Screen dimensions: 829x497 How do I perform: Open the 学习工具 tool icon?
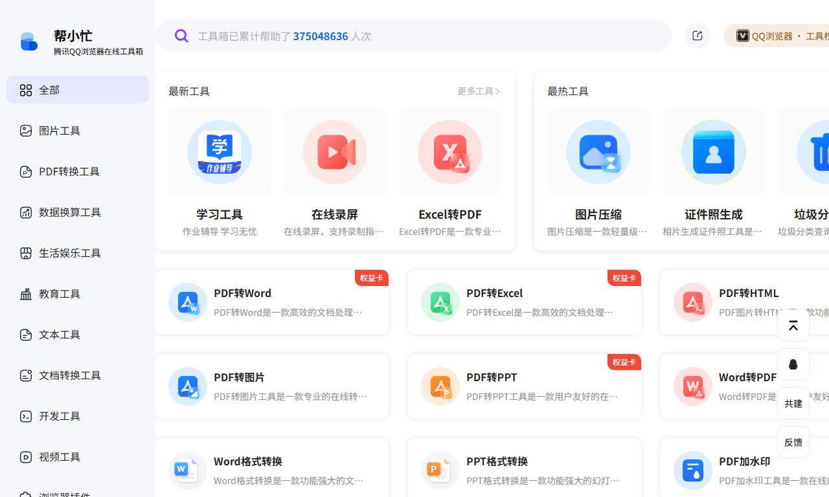[220, 152]
